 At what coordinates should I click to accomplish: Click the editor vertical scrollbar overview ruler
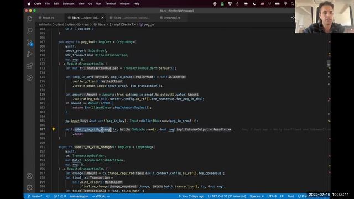[329, 110]
